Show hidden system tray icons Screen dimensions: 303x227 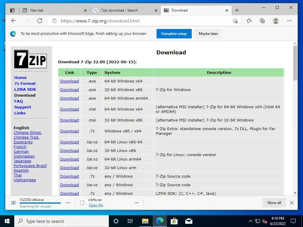(x=250, y=221)
